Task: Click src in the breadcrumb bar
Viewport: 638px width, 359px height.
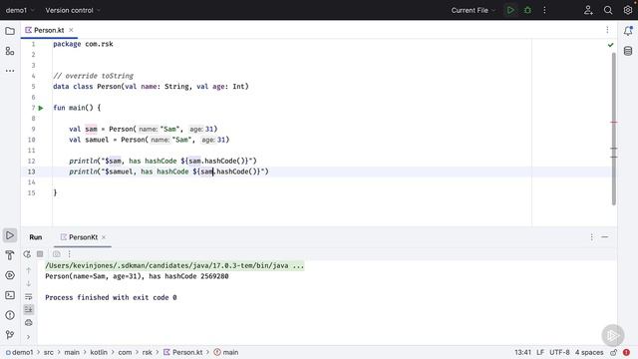Action: coord(49,352)
